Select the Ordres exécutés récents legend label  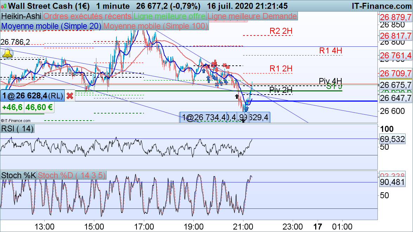tap(88, 16)
